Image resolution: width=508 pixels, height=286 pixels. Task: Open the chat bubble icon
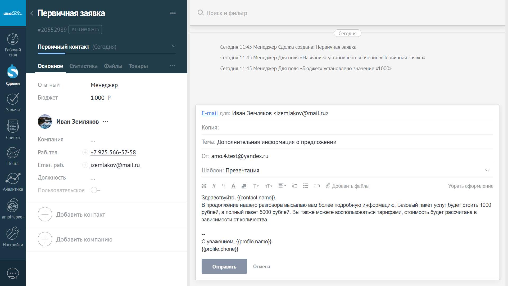(13, 273)
